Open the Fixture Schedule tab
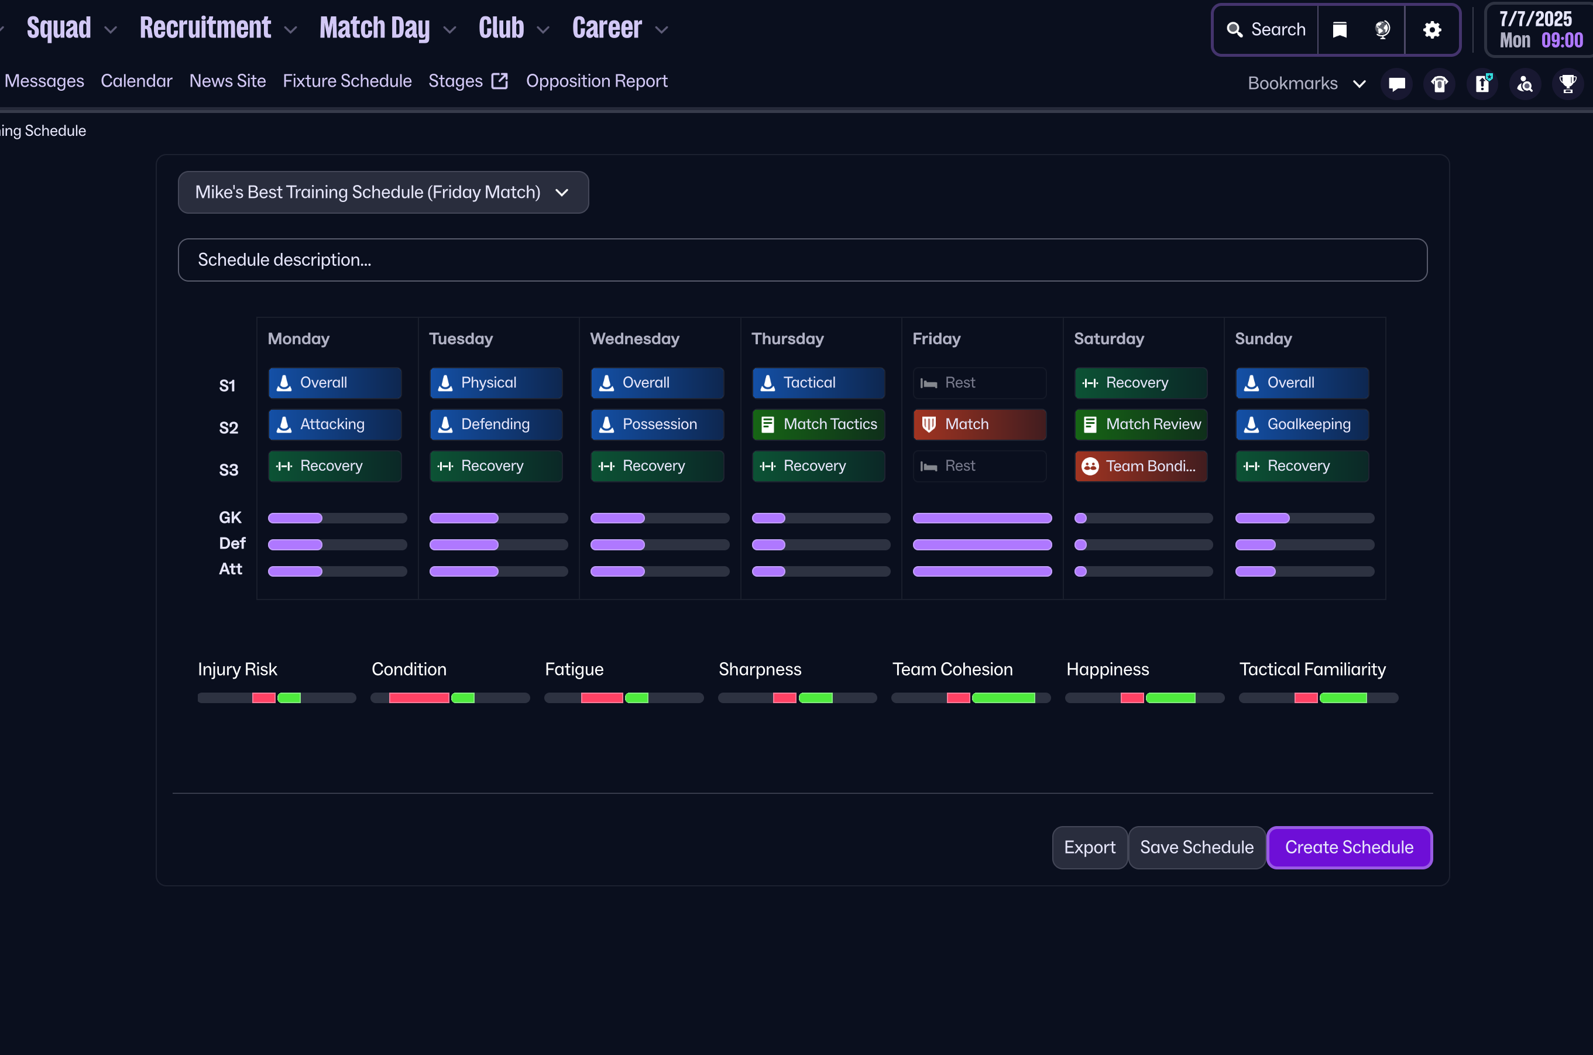1593x1055 pixels. click(x=347, y=81)
